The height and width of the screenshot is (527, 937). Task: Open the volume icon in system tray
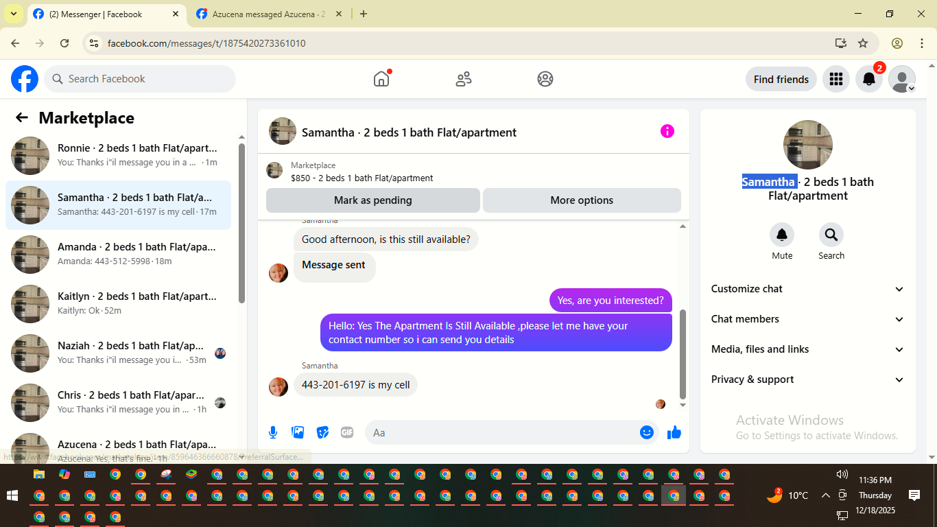point(842,475)
